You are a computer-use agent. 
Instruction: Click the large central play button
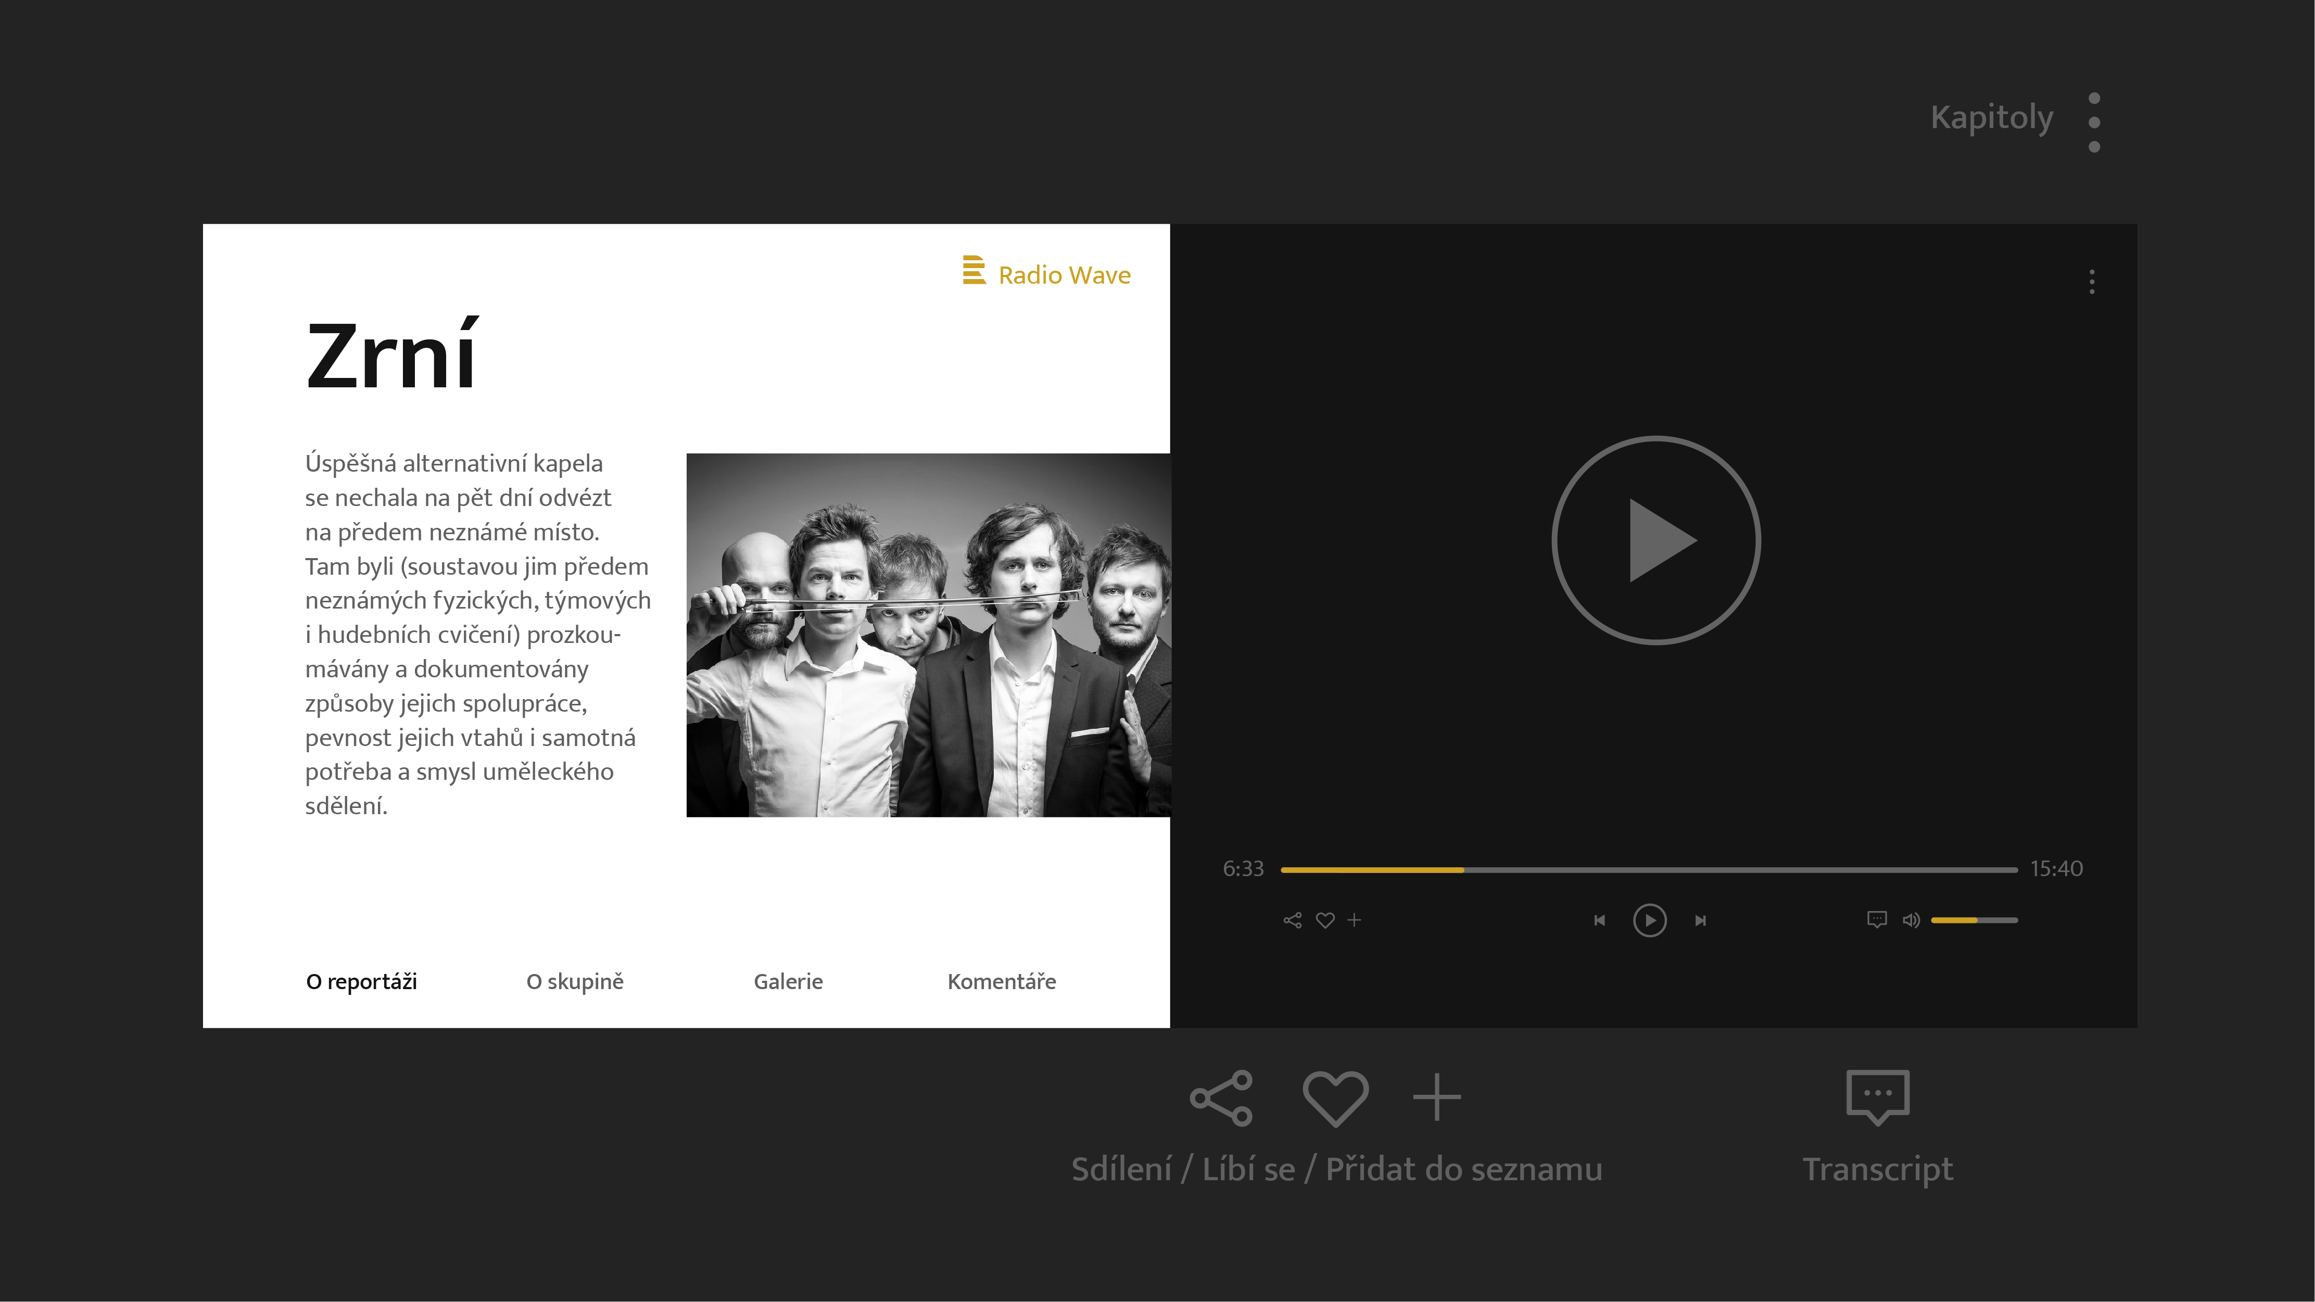click(x=1655, y=541)
